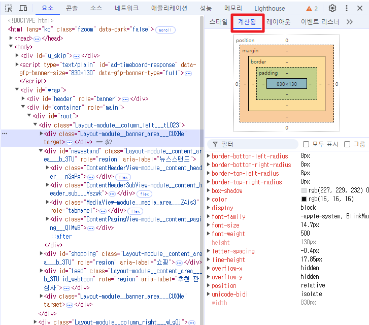Expand the unicode-bidi computed property
The height and width of the screenshot is (325, 369).
point(209,294)
